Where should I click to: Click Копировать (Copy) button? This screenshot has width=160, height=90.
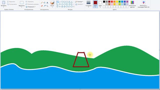(x=12, y=4)
